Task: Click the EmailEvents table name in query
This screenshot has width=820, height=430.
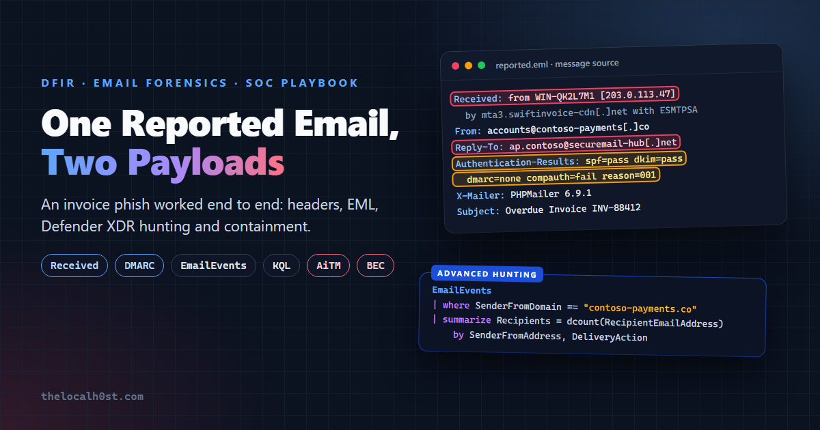Action: pos(461,291)
